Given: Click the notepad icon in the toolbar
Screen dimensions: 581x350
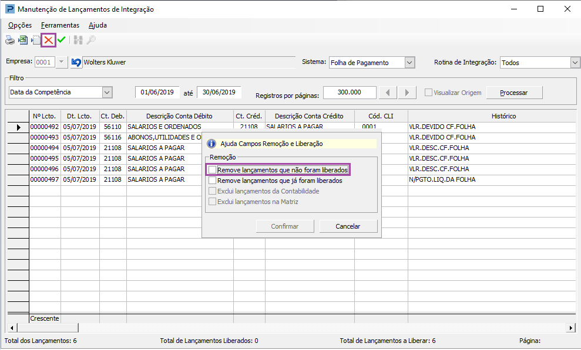Looking at the screenshot, I should click(x=36, y=40).
